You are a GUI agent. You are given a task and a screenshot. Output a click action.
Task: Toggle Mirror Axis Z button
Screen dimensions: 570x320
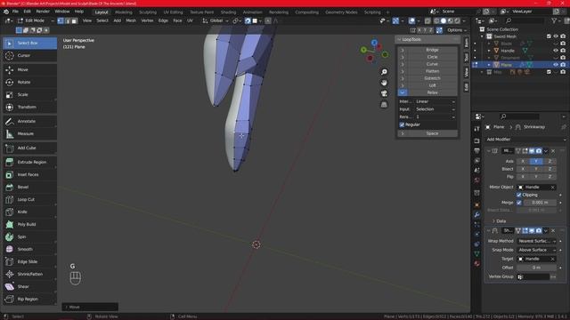550,161
